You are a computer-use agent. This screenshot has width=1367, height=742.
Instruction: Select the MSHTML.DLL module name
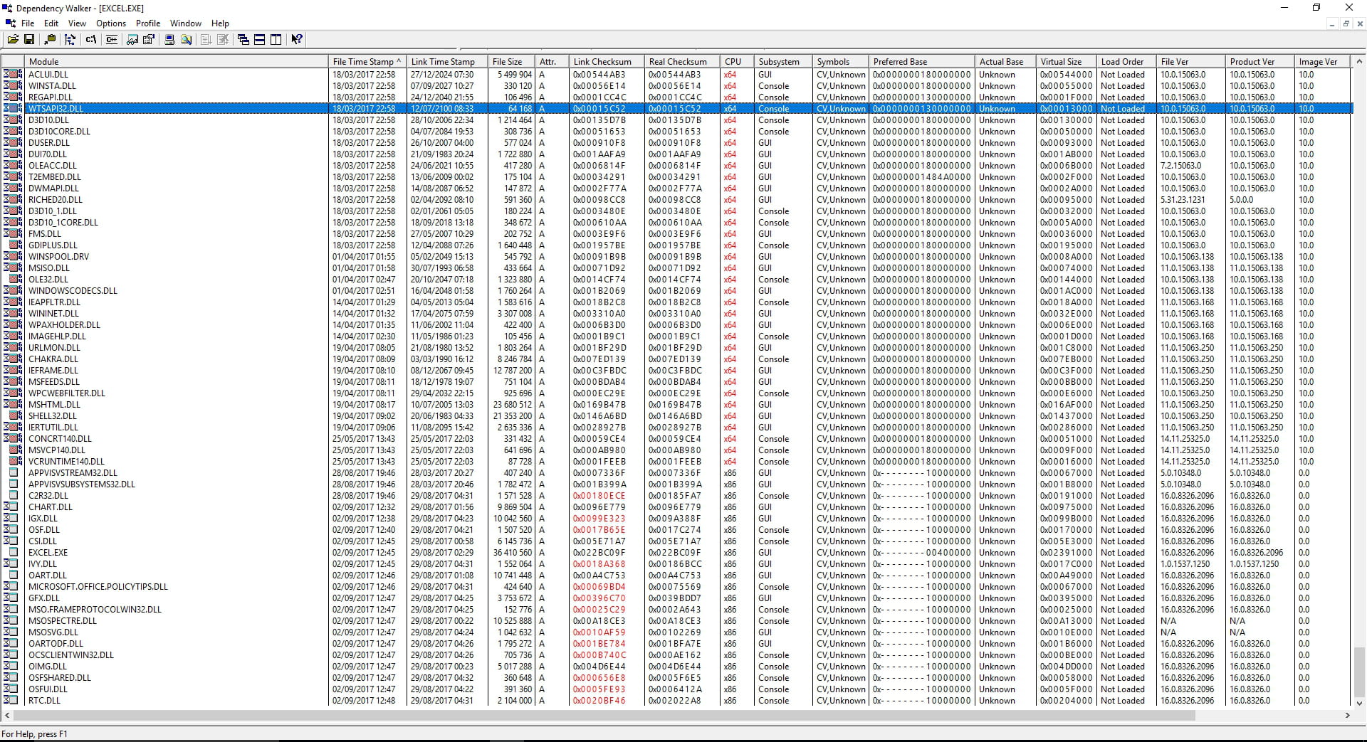pyautogui.click(x=54, y=405)
